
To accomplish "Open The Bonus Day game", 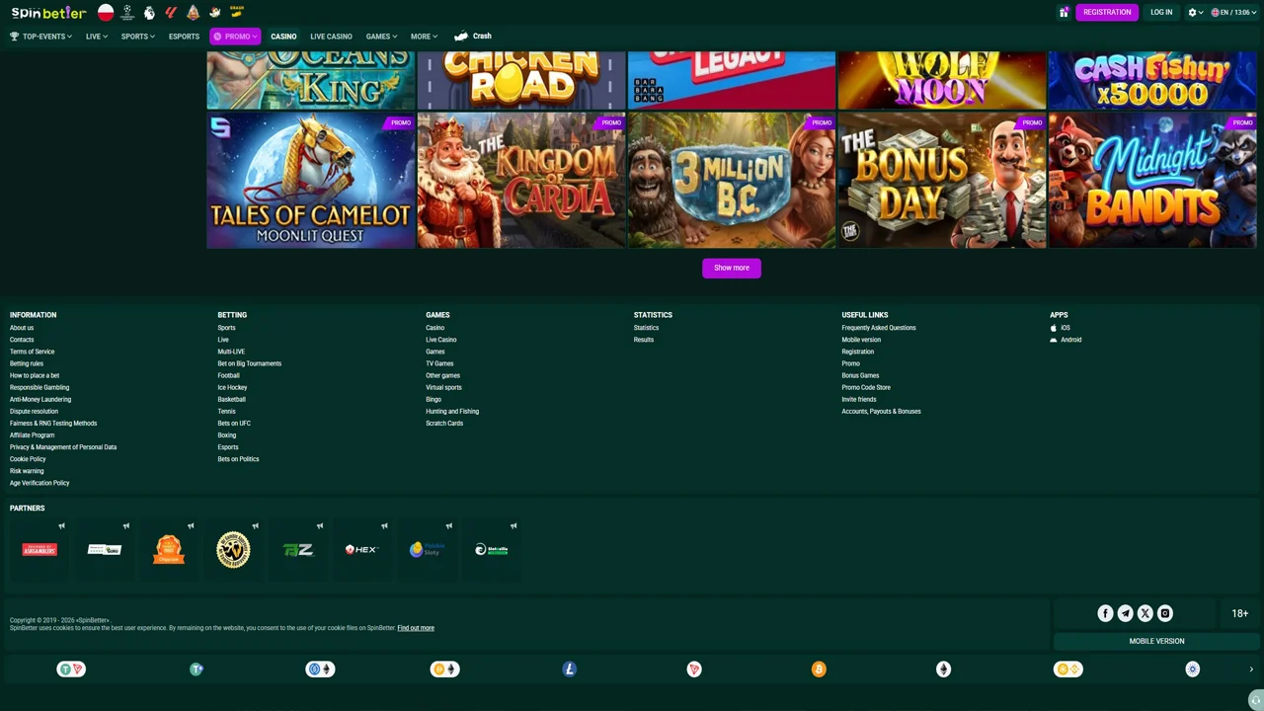I will [942, 181].
